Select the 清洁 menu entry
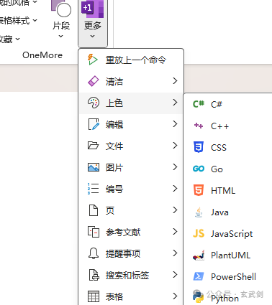This screenshot has width=272, height=305. click(x=131, y=81)
